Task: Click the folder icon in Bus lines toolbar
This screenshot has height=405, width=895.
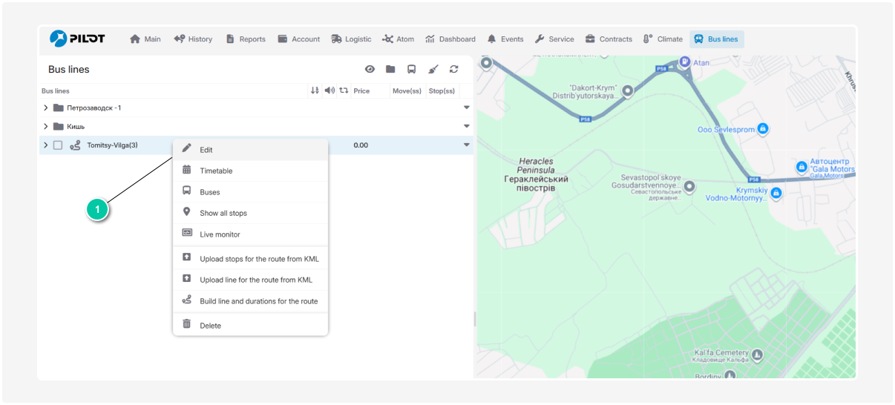Action: coord(390,70)
